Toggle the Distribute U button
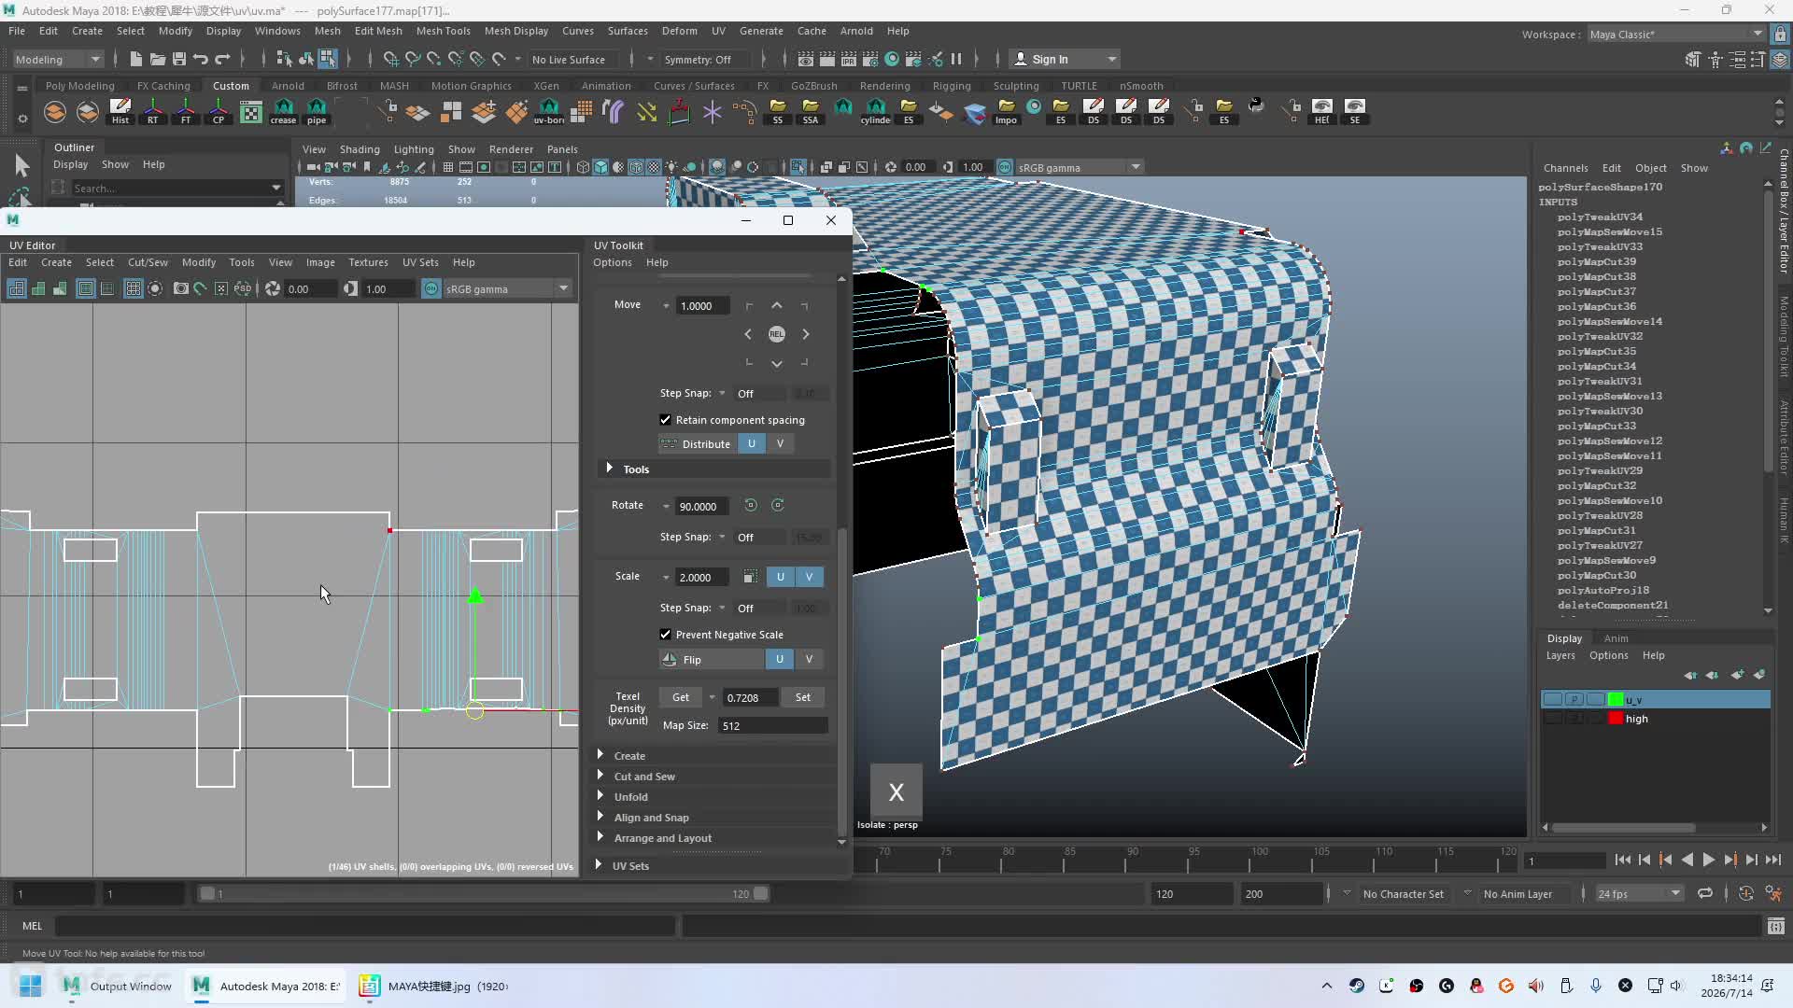The width and height of the screenshot is (1793, 1008). point(752,444)
